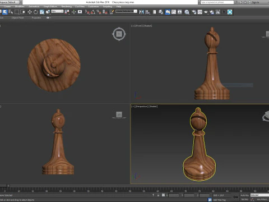Viewport: 269px width, 202px height.
Task: Toggle Keyboard Shortcut Override icon
Action: coord(80,12)
